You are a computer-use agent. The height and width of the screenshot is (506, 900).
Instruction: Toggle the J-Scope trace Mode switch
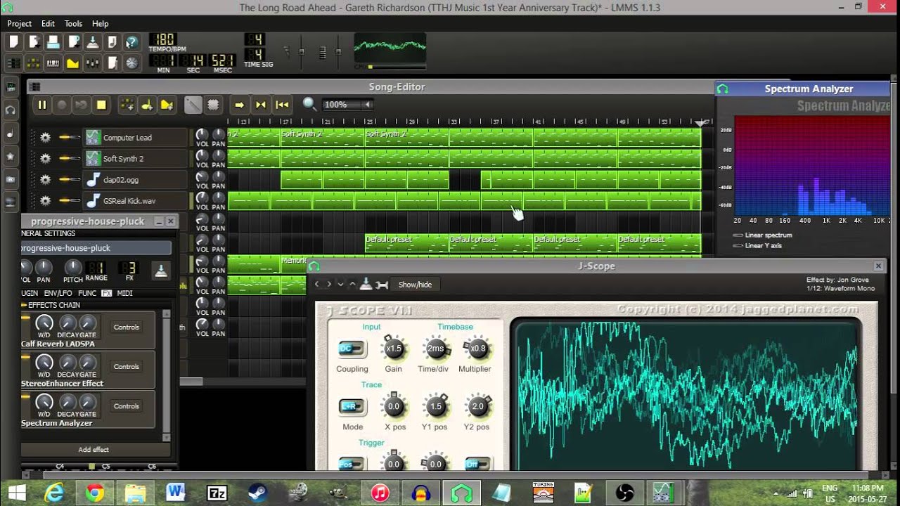tap(352, 406)
